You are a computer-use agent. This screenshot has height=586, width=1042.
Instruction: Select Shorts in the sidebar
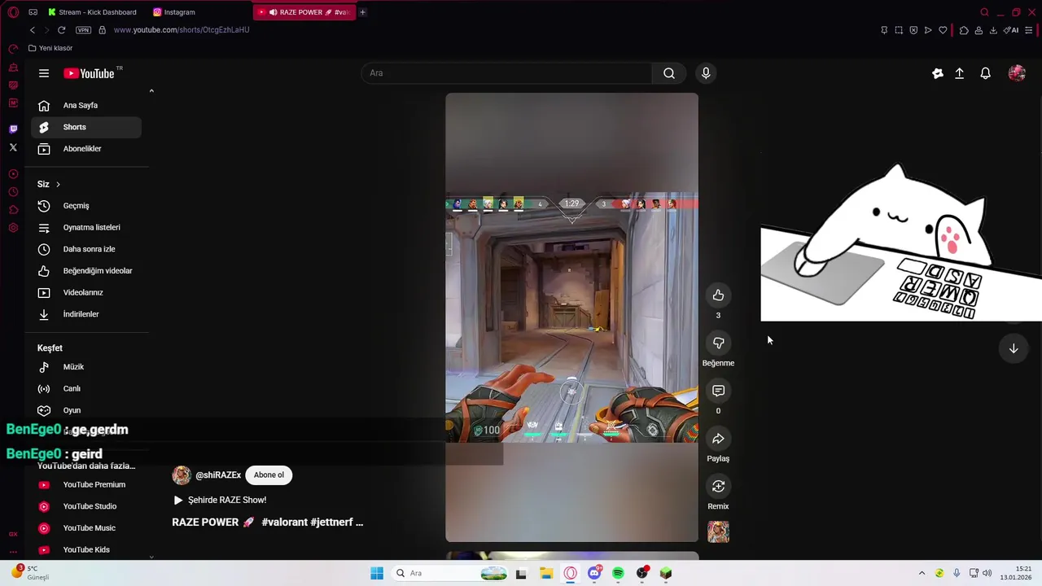pyautogui.click(x=86, y=127)
